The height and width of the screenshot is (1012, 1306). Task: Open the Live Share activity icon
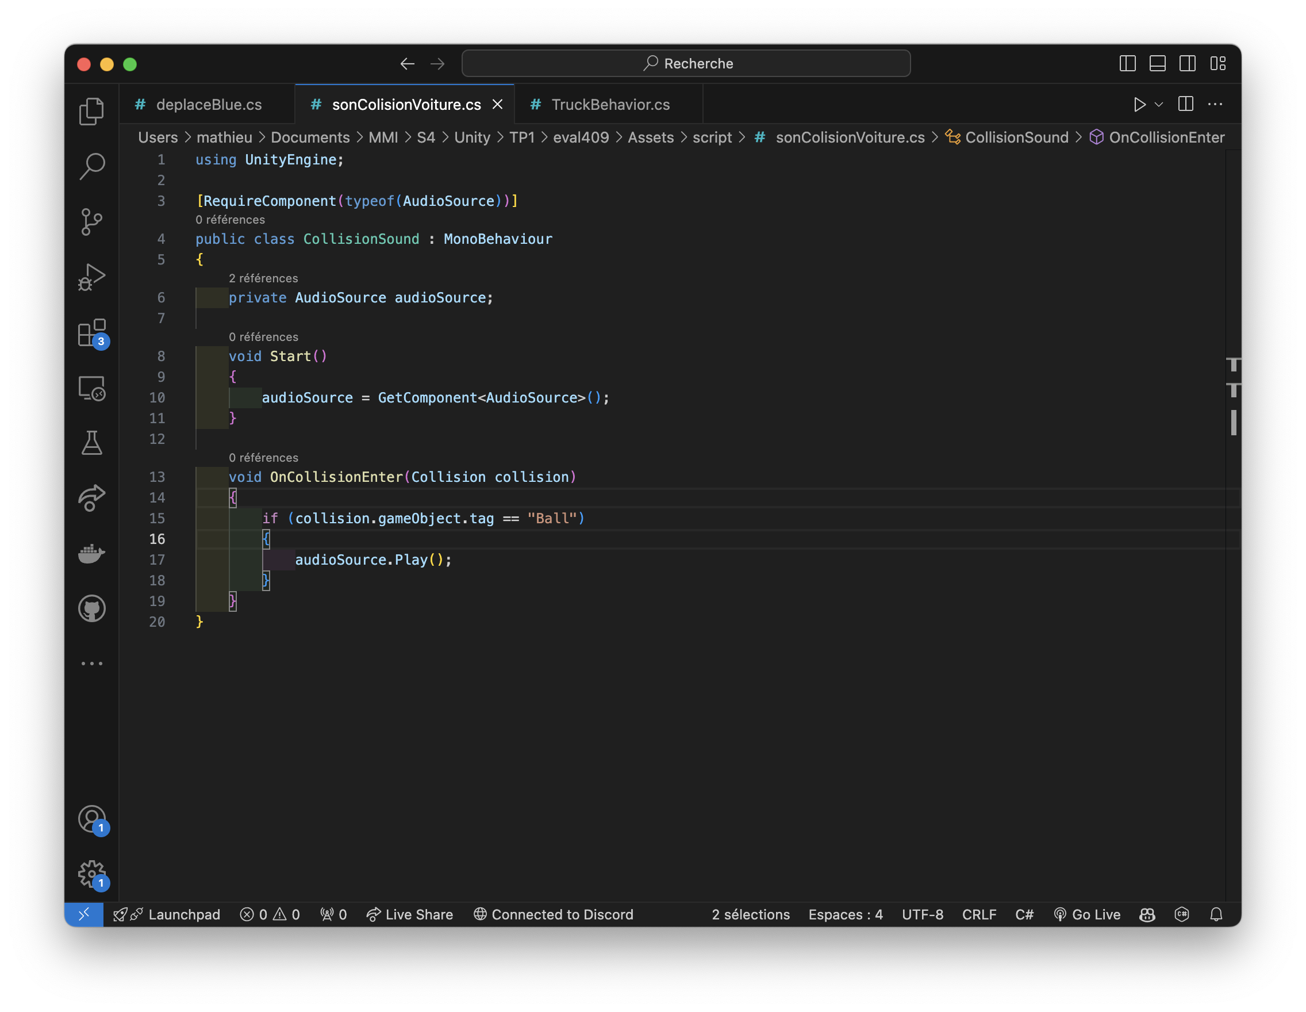coord(91,497)
